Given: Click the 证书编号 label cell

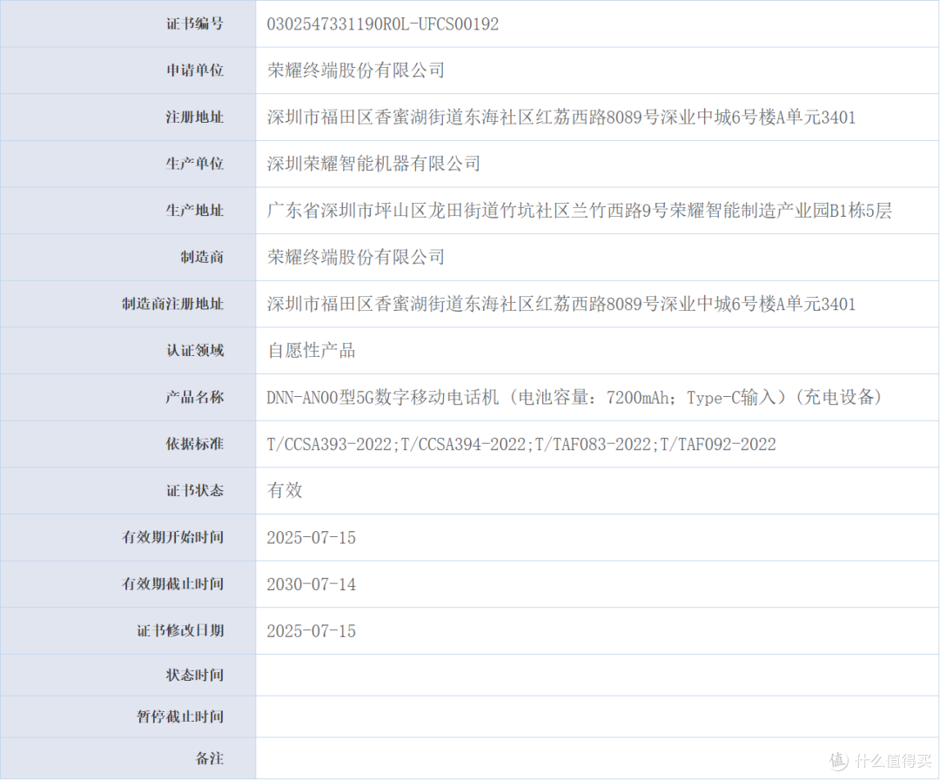Looking at the screenshot, I should coord(128,24).
